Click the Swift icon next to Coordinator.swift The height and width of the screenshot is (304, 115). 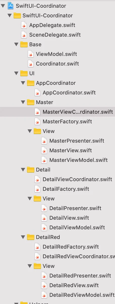coord(31,64)
